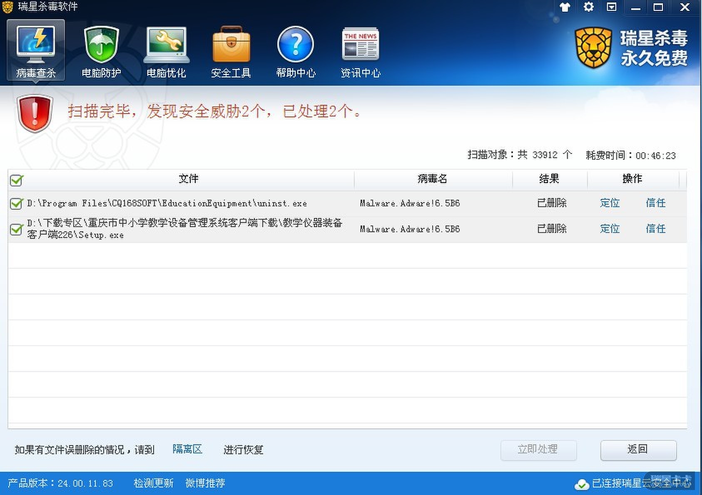This screenshot has height=495, width=702.
Task: Open settings gear in title bar
Action: tap(588, 7)
